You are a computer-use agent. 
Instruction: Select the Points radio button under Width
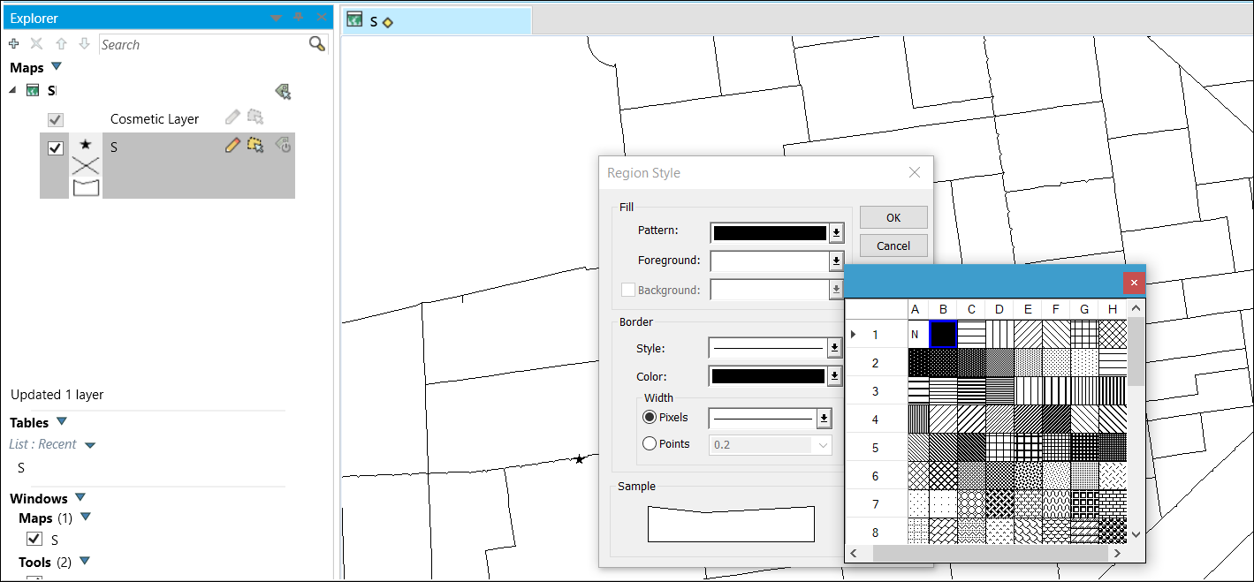pyautogui.click(x=651, y=443)
